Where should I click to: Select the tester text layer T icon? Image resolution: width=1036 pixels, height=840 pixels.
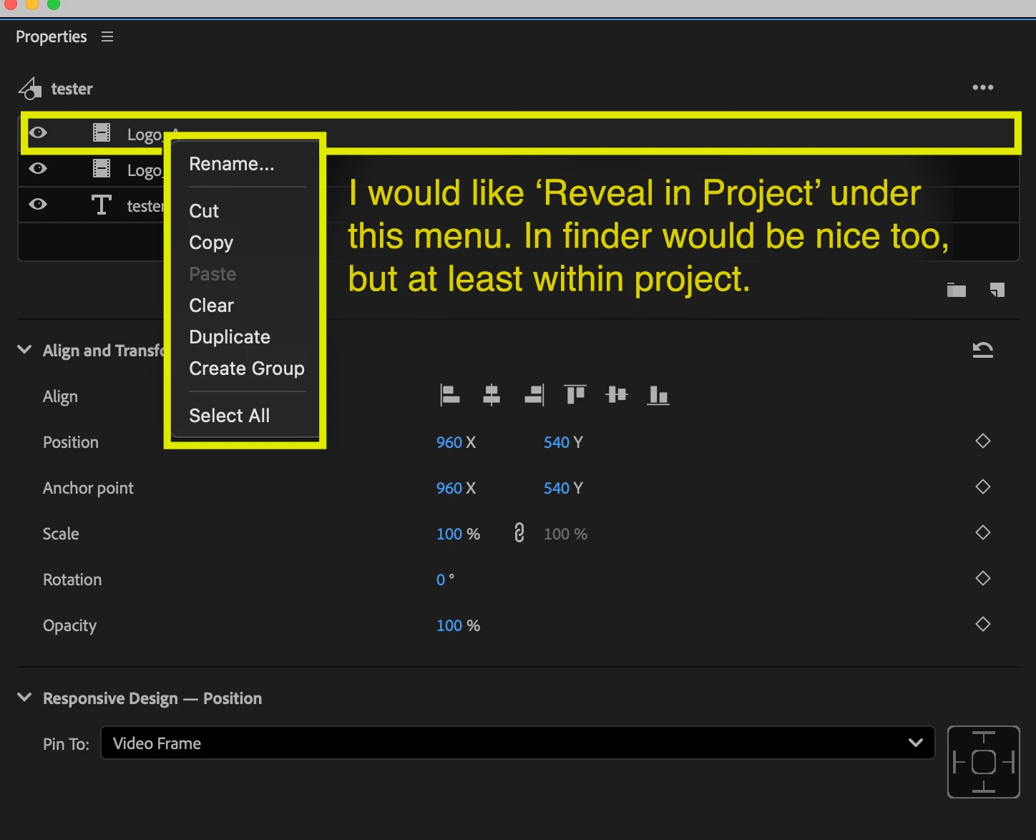102,205
